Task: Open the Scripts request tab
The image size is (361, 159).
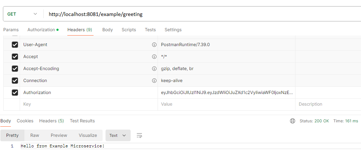Action: pos(129,30)
